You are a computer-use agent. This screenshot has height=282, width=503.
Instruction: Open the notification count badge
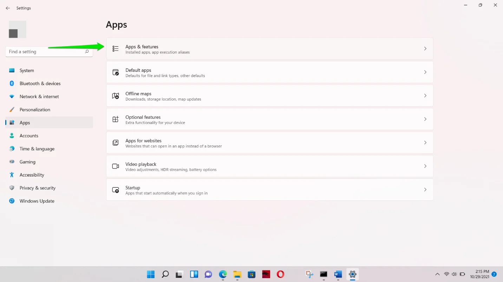pos(494,274)
